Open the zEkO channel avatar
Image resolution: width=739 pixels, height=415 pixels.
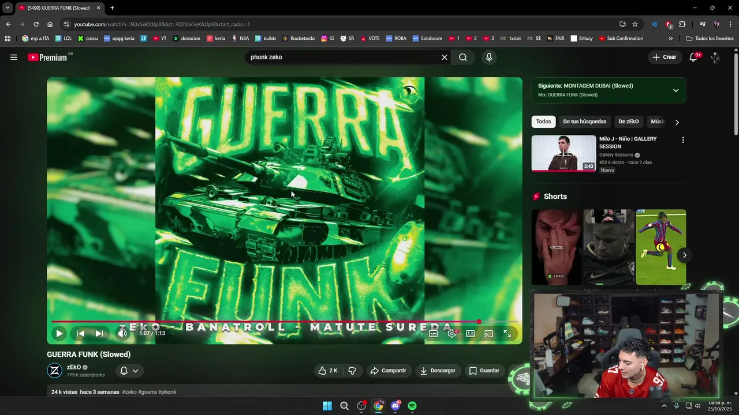55,371
